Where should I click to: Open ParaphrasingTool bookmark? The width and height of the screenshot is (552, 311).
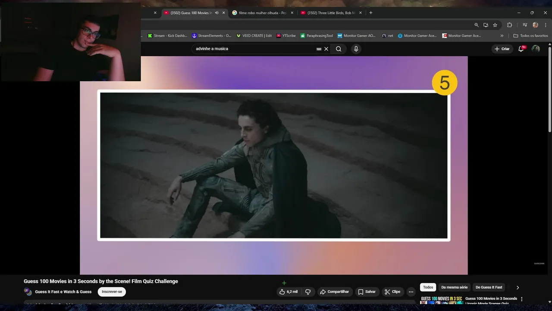point(317,36)
